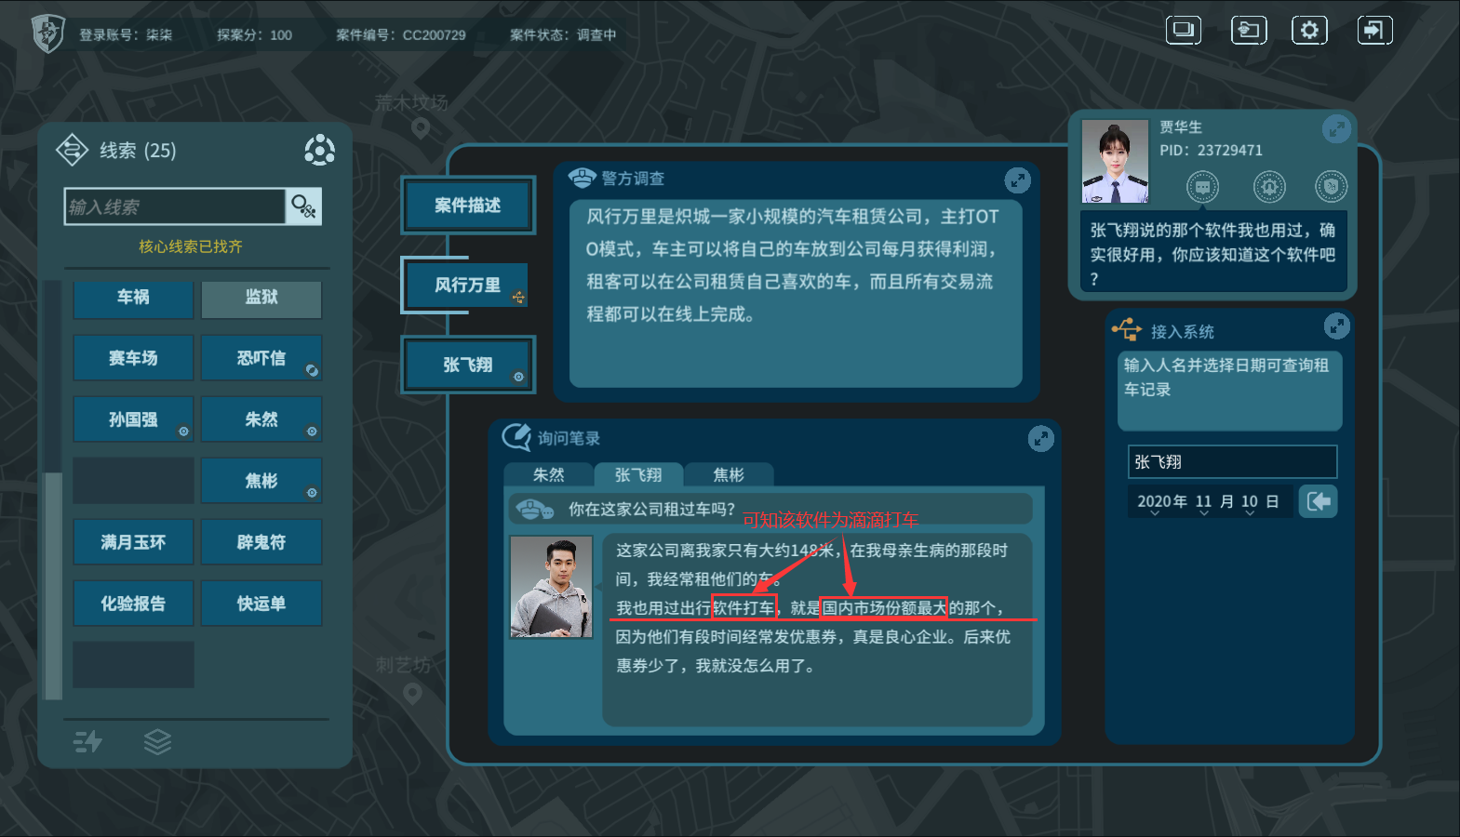Switch to the 朱然 interrogation tab
Viewport: 1460px width, 837px height.
pos(549,475)
